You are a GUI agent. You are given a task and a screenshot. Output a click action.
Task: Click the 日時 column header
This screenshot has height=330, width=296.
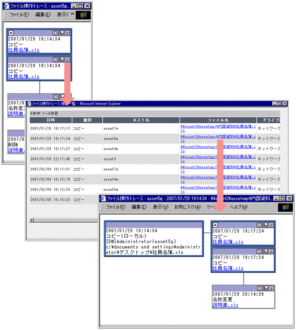click(x=51, y=120)
